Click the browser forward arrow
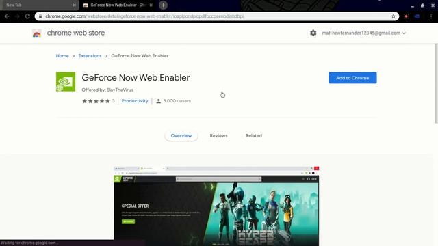438x246 pixels. [x=17, y=16]
